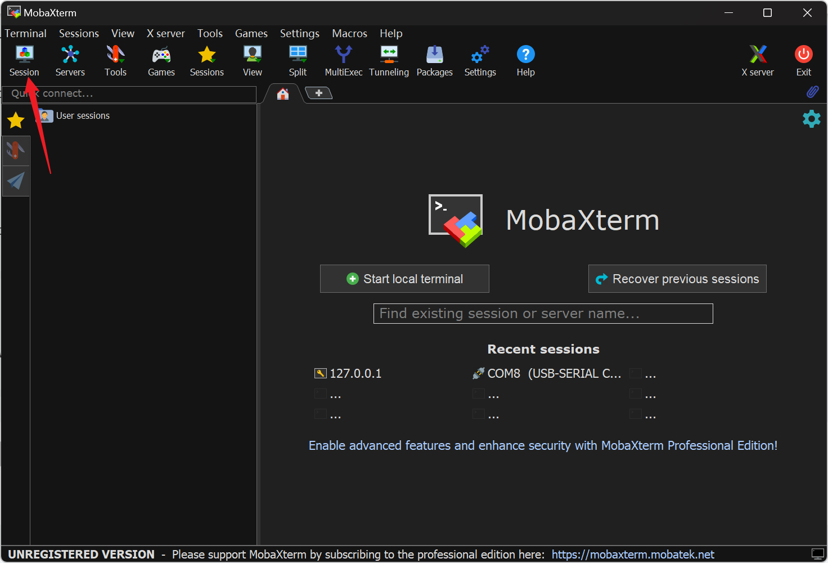
Task: Click the paperclip icon at top right
Action: [x=812, y=92]
